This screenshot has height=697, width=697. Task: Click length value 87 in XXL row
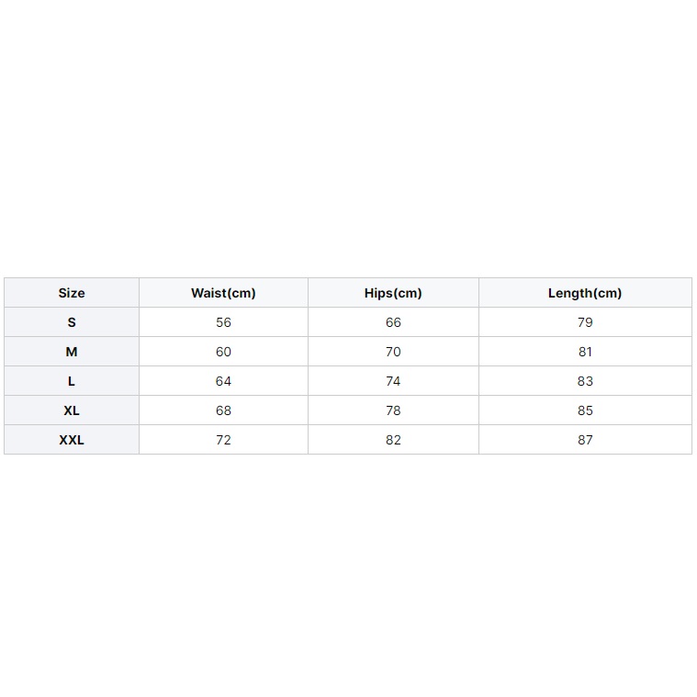click(x=585, y=440)
